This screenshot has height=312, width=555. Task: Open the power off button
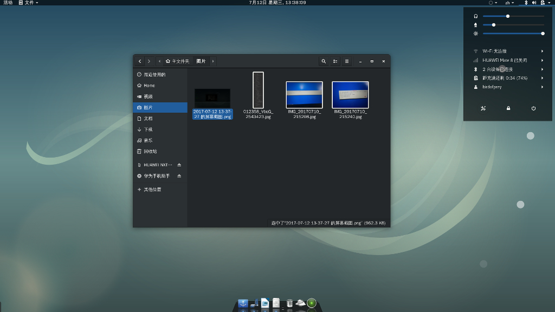(x=533, y=108)
